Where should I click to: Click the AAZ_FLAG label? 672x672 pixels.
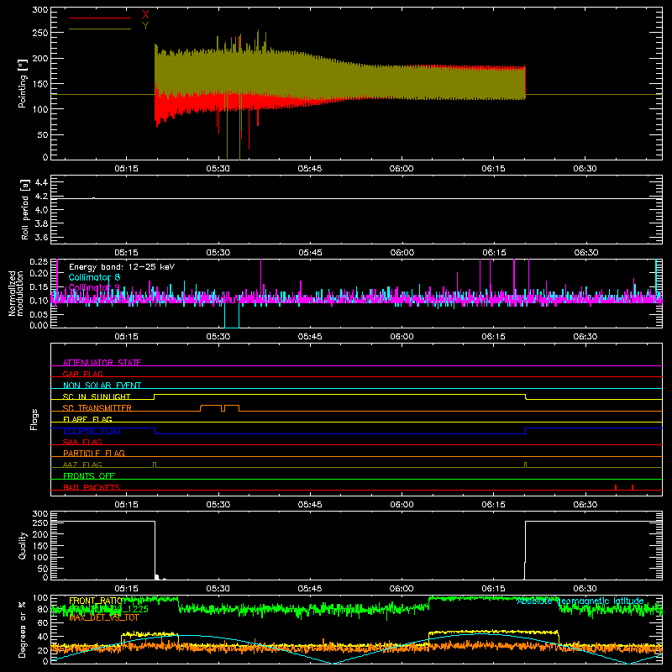point(82,465)
